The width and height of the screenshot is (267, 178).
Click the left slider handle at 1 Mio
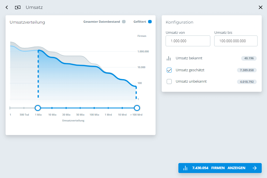click(38, 108)
